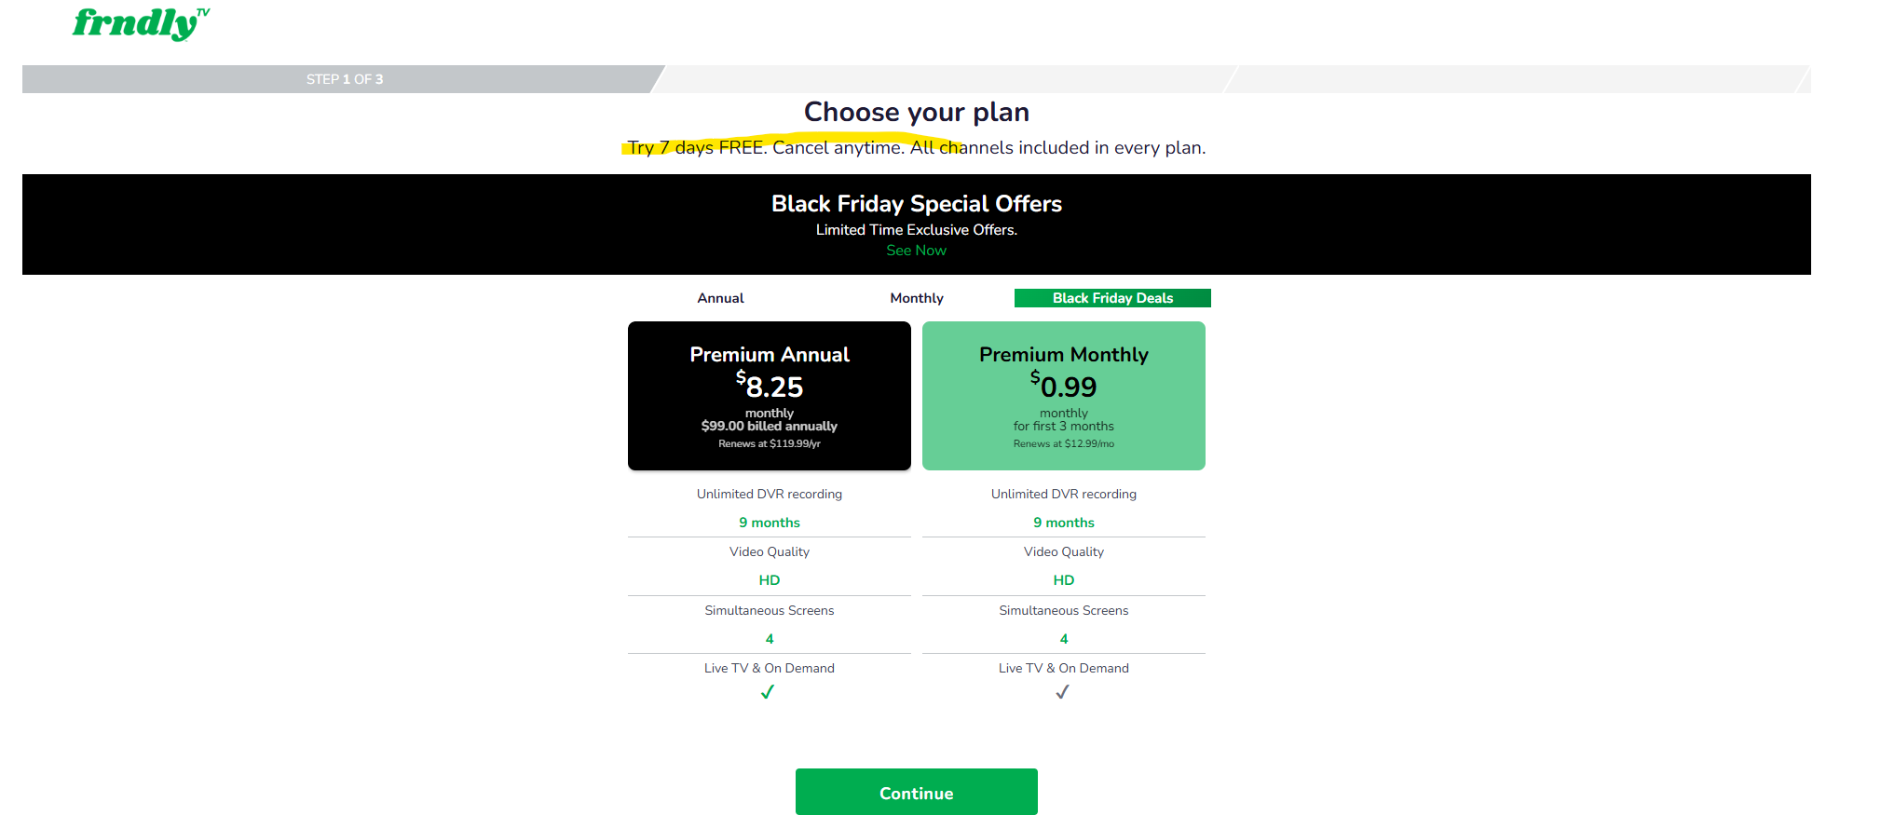Screen dimensions: 1881x829
Task: Select the Premium Annual plan card
Action: pos(769,395)
